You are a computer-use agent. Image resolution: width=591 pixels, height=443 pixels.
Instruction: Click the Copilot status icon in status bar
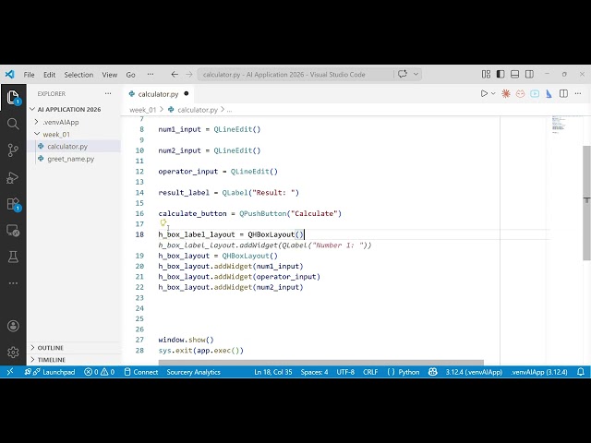432,372
